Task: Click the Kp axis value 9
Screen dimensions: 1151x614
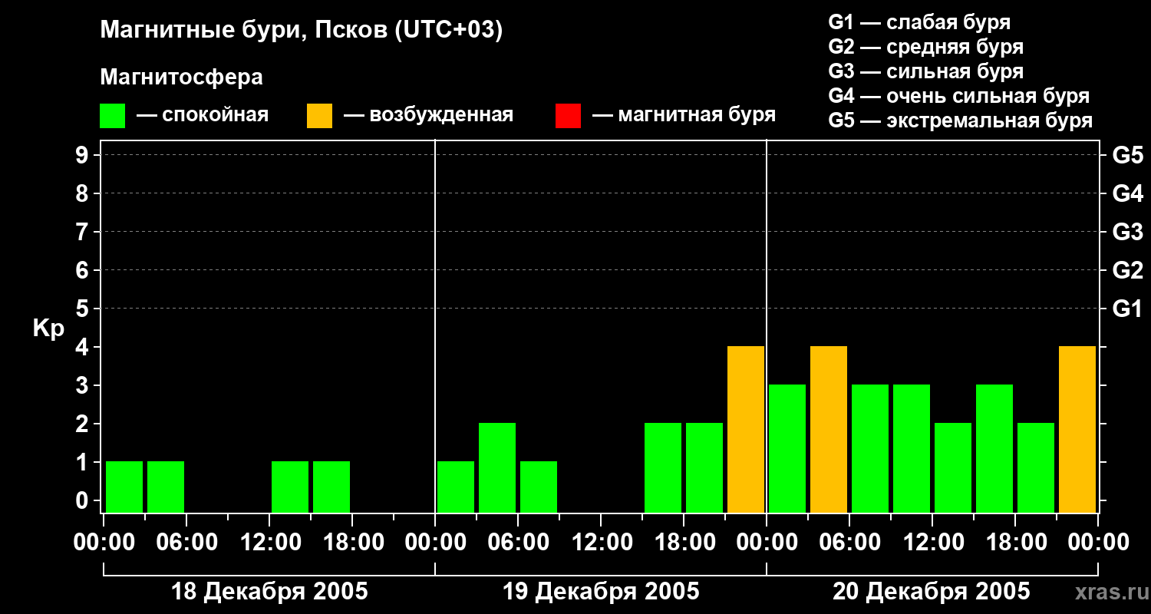Action: coord(84,155)
